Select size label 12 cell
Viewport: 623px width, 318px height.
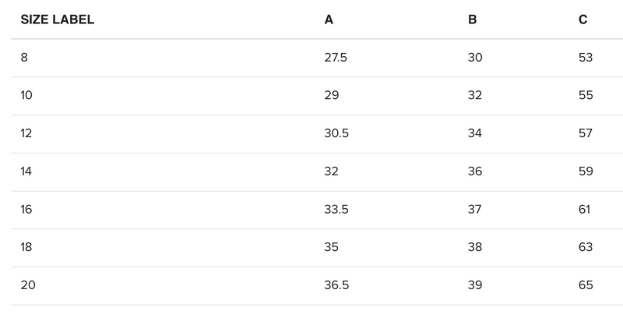pos(27,133)
